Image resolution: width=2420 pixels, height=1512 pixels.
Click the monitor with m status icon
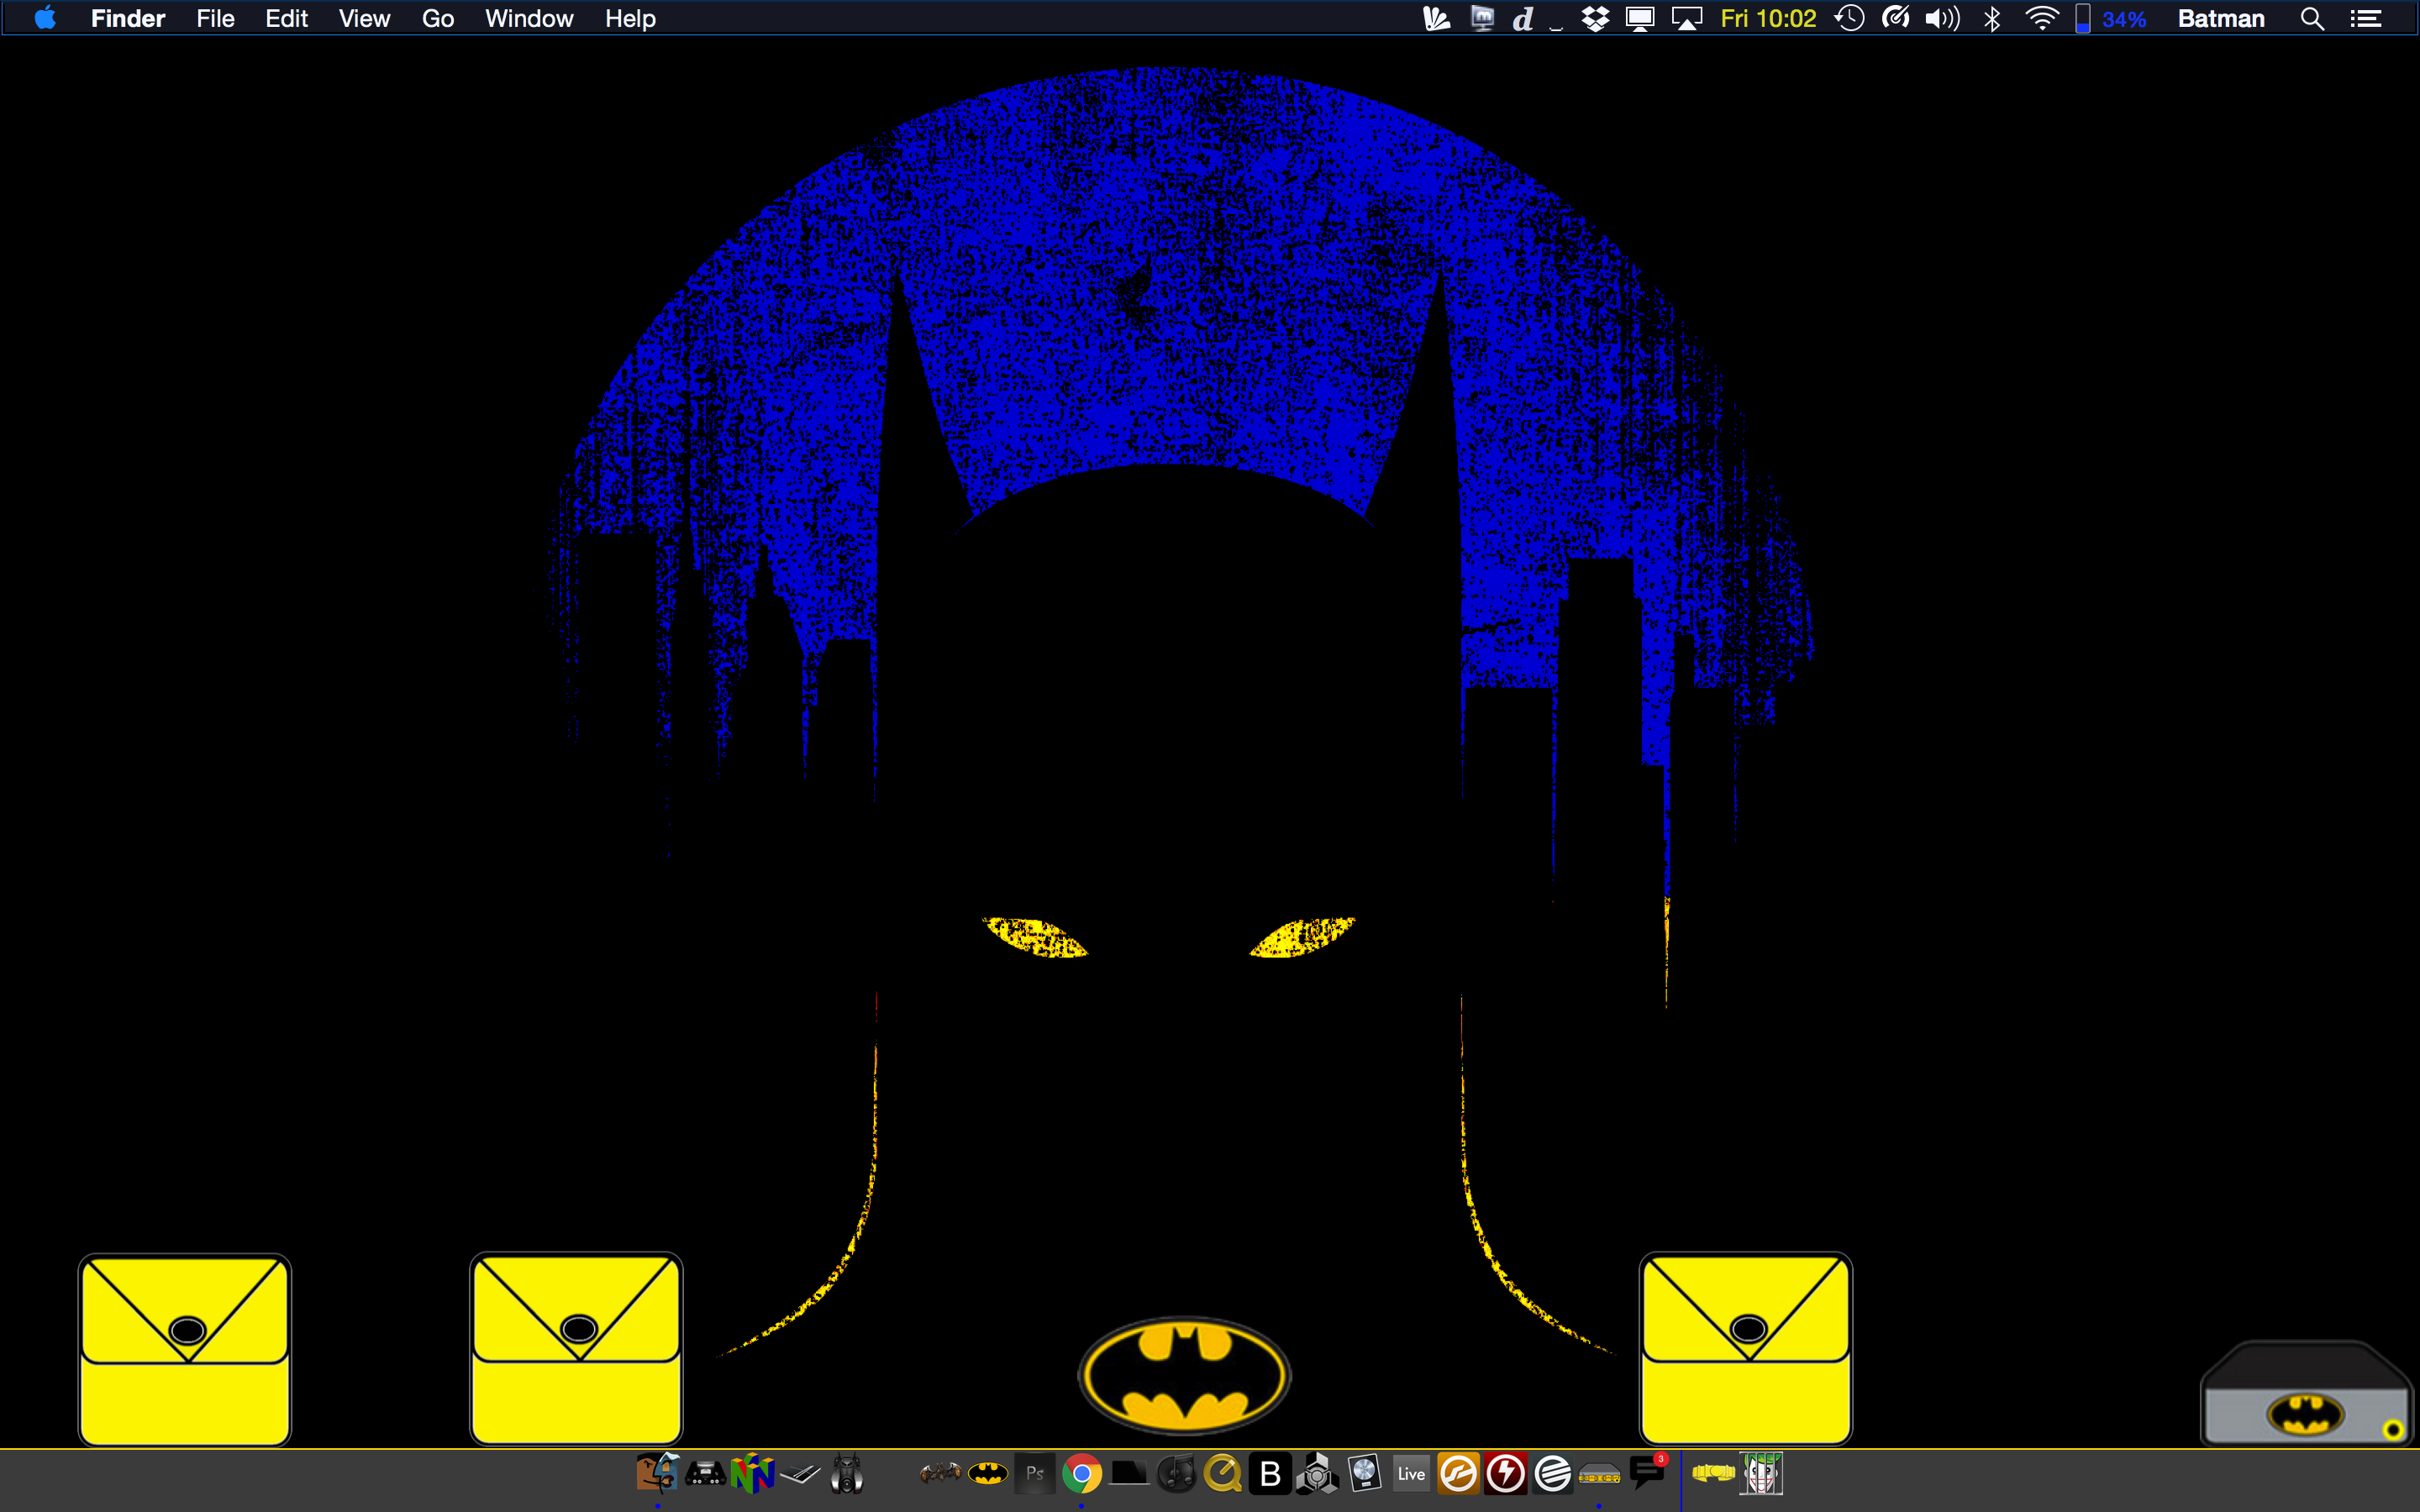1482,18
